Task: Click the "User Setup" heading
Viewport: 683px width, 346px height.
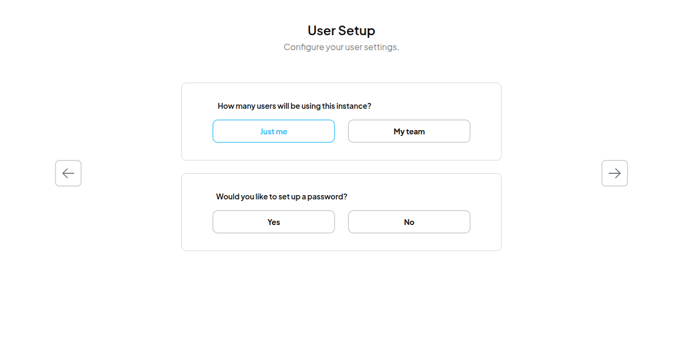Action: pyautogui.click(x=341, y=30)
